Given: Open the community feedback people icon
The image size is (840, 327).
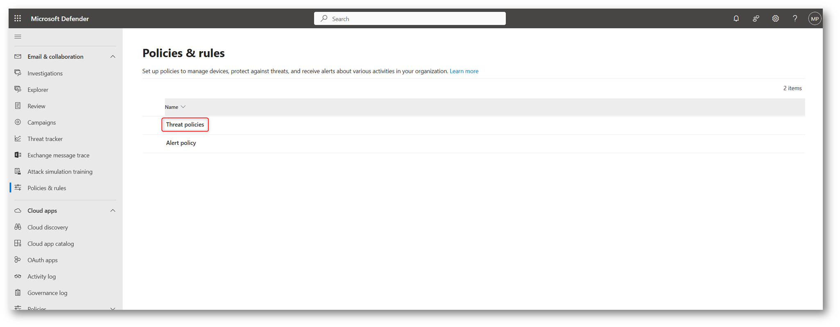Looking at the screenshot, I should 756,18.
